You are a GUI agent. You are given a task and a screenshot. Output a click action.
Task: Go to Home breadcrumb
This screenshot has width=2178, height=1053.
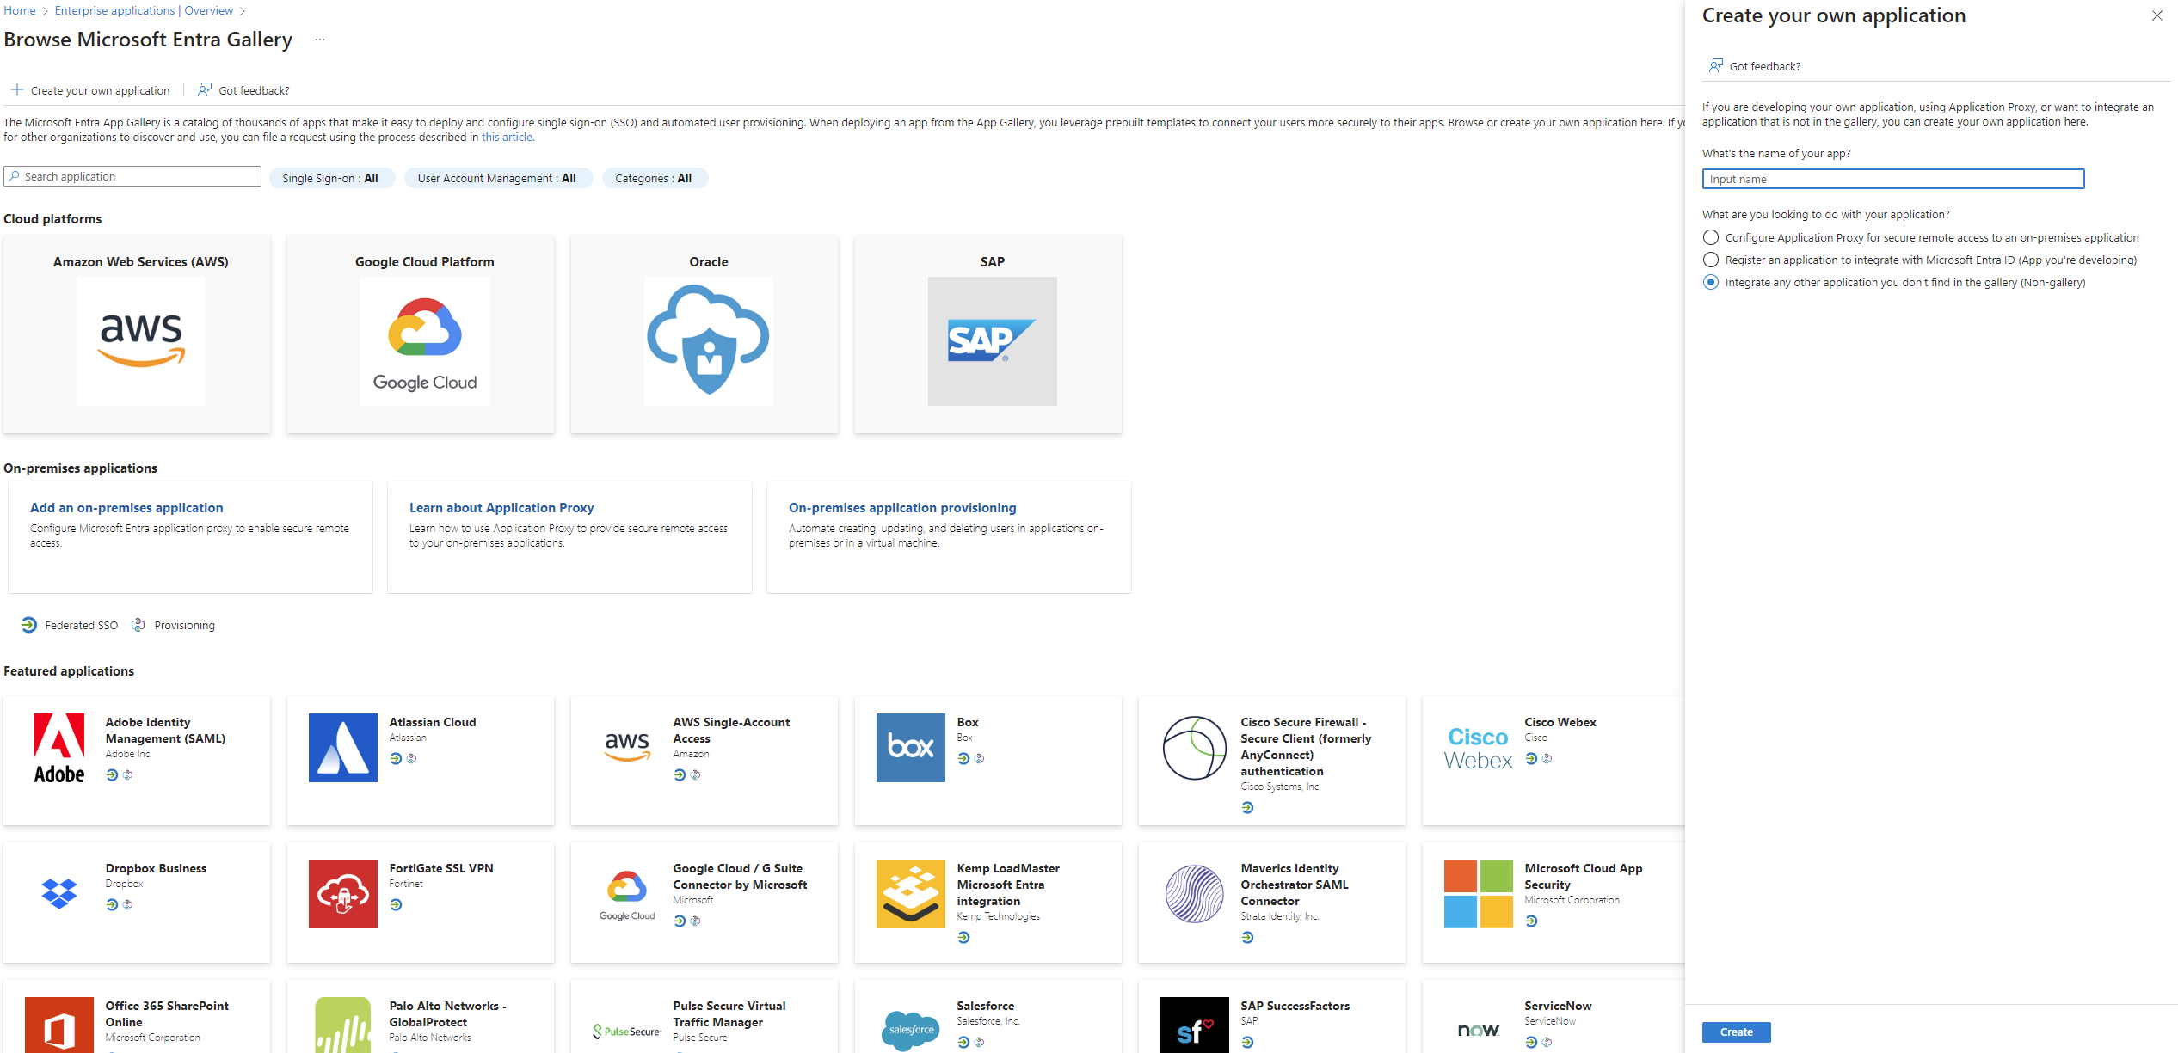(19, 10)
